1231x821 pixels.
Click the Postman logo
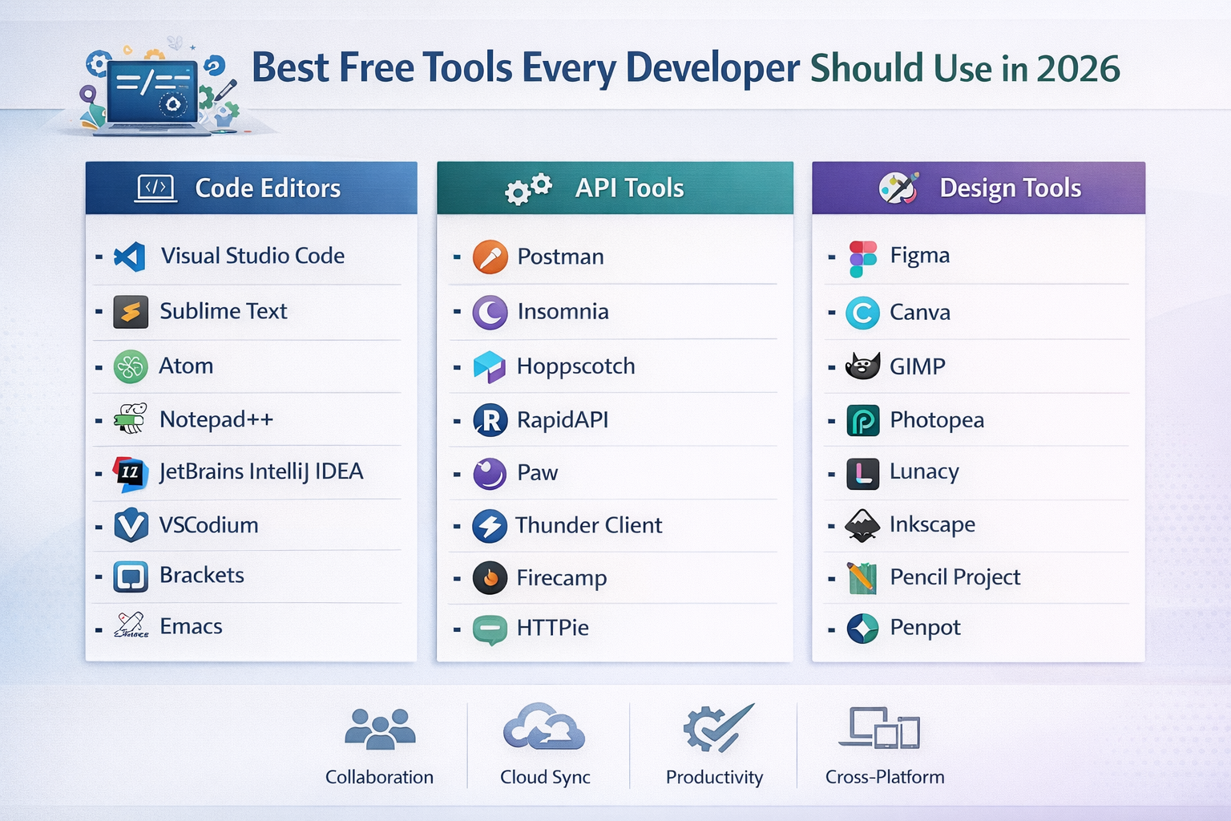(490, 257)
